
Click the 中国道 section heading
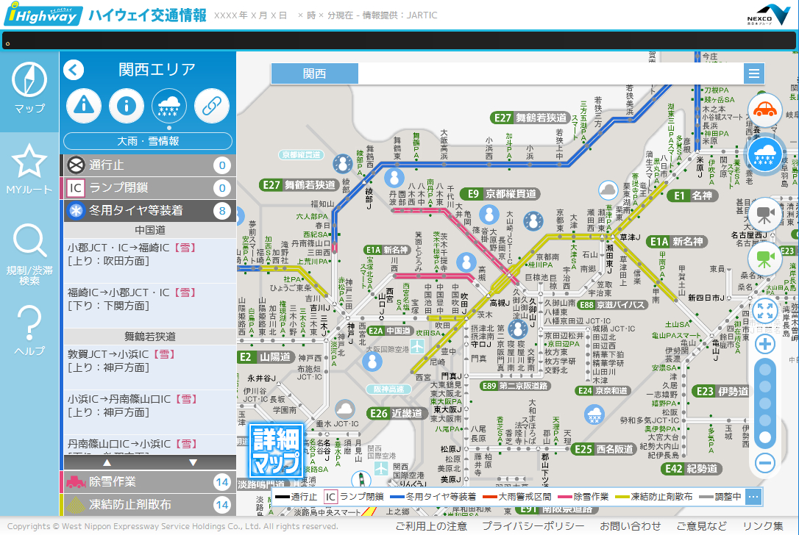pos(150,230)
